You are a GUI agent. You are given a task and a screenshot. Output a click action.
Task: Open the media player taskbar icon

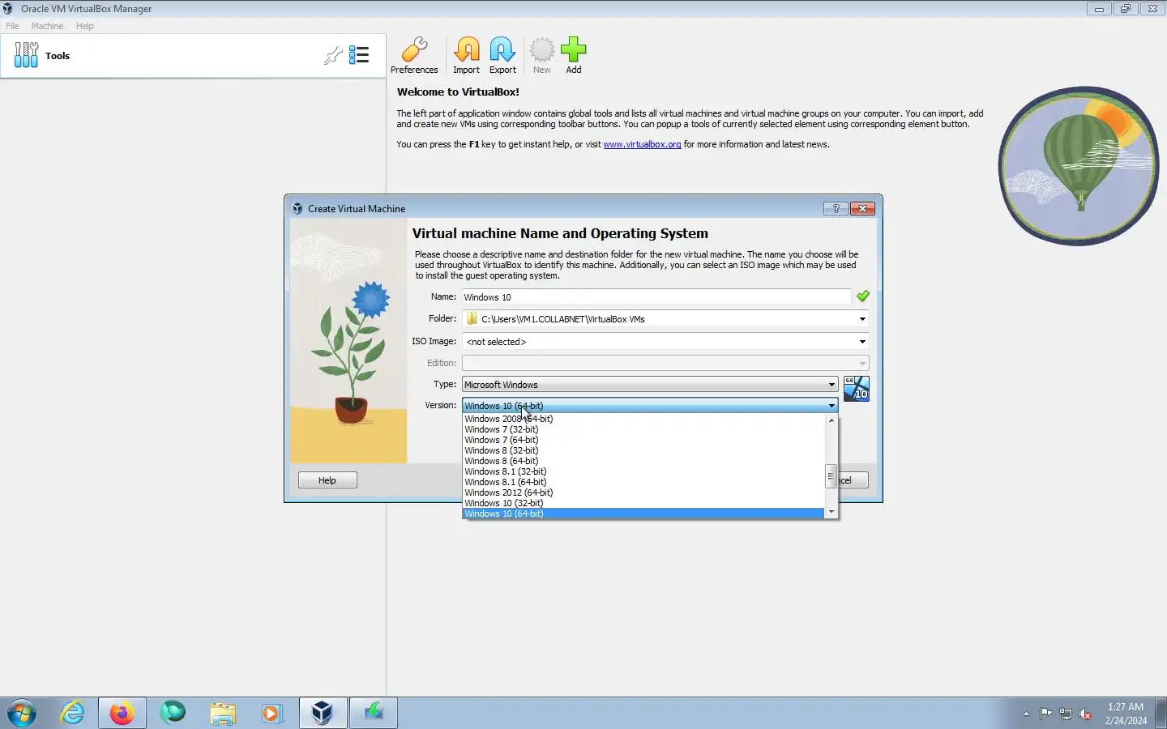271,714
